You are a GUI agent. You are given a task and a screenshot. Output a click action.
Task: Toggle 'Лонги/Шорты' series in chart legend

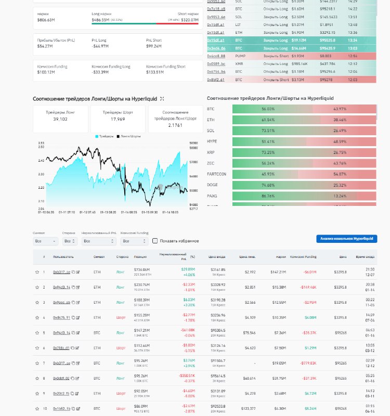[x=128, y=136]
